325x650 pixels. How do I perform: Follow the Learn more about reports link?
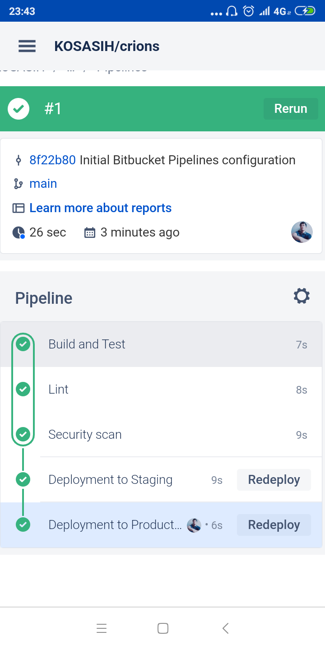(100, 208)
